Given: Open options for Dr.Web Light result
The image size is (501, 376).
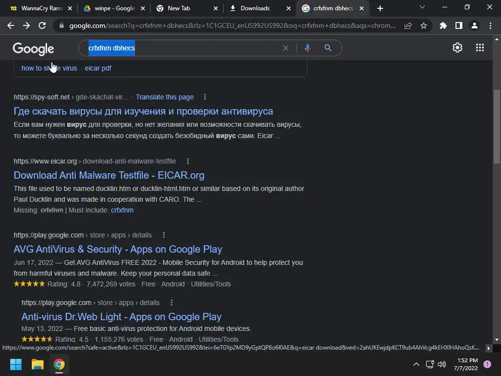Looking at the screenshot, I should pos(172,303).
